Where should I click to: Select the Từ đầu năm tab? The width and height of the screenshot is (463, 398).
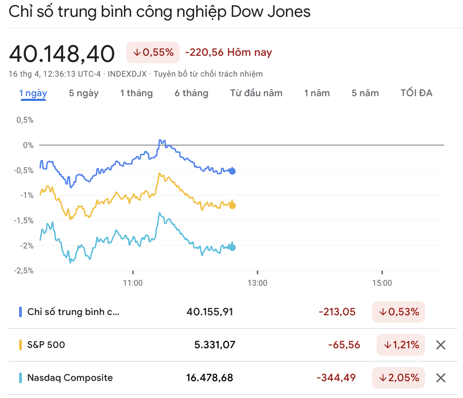point(256,93)
